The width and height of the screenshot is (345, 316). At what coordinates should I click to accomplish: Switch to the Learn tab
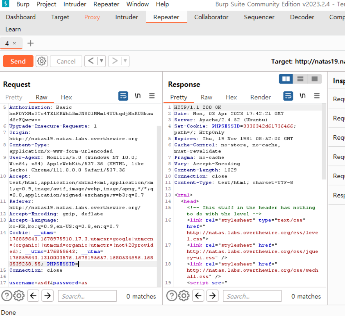(x=13, y=29)
